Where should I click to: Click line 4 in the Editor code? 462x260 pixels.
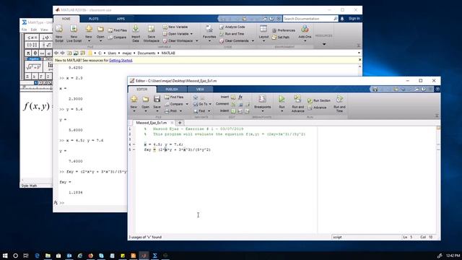[x=164, y=144]
